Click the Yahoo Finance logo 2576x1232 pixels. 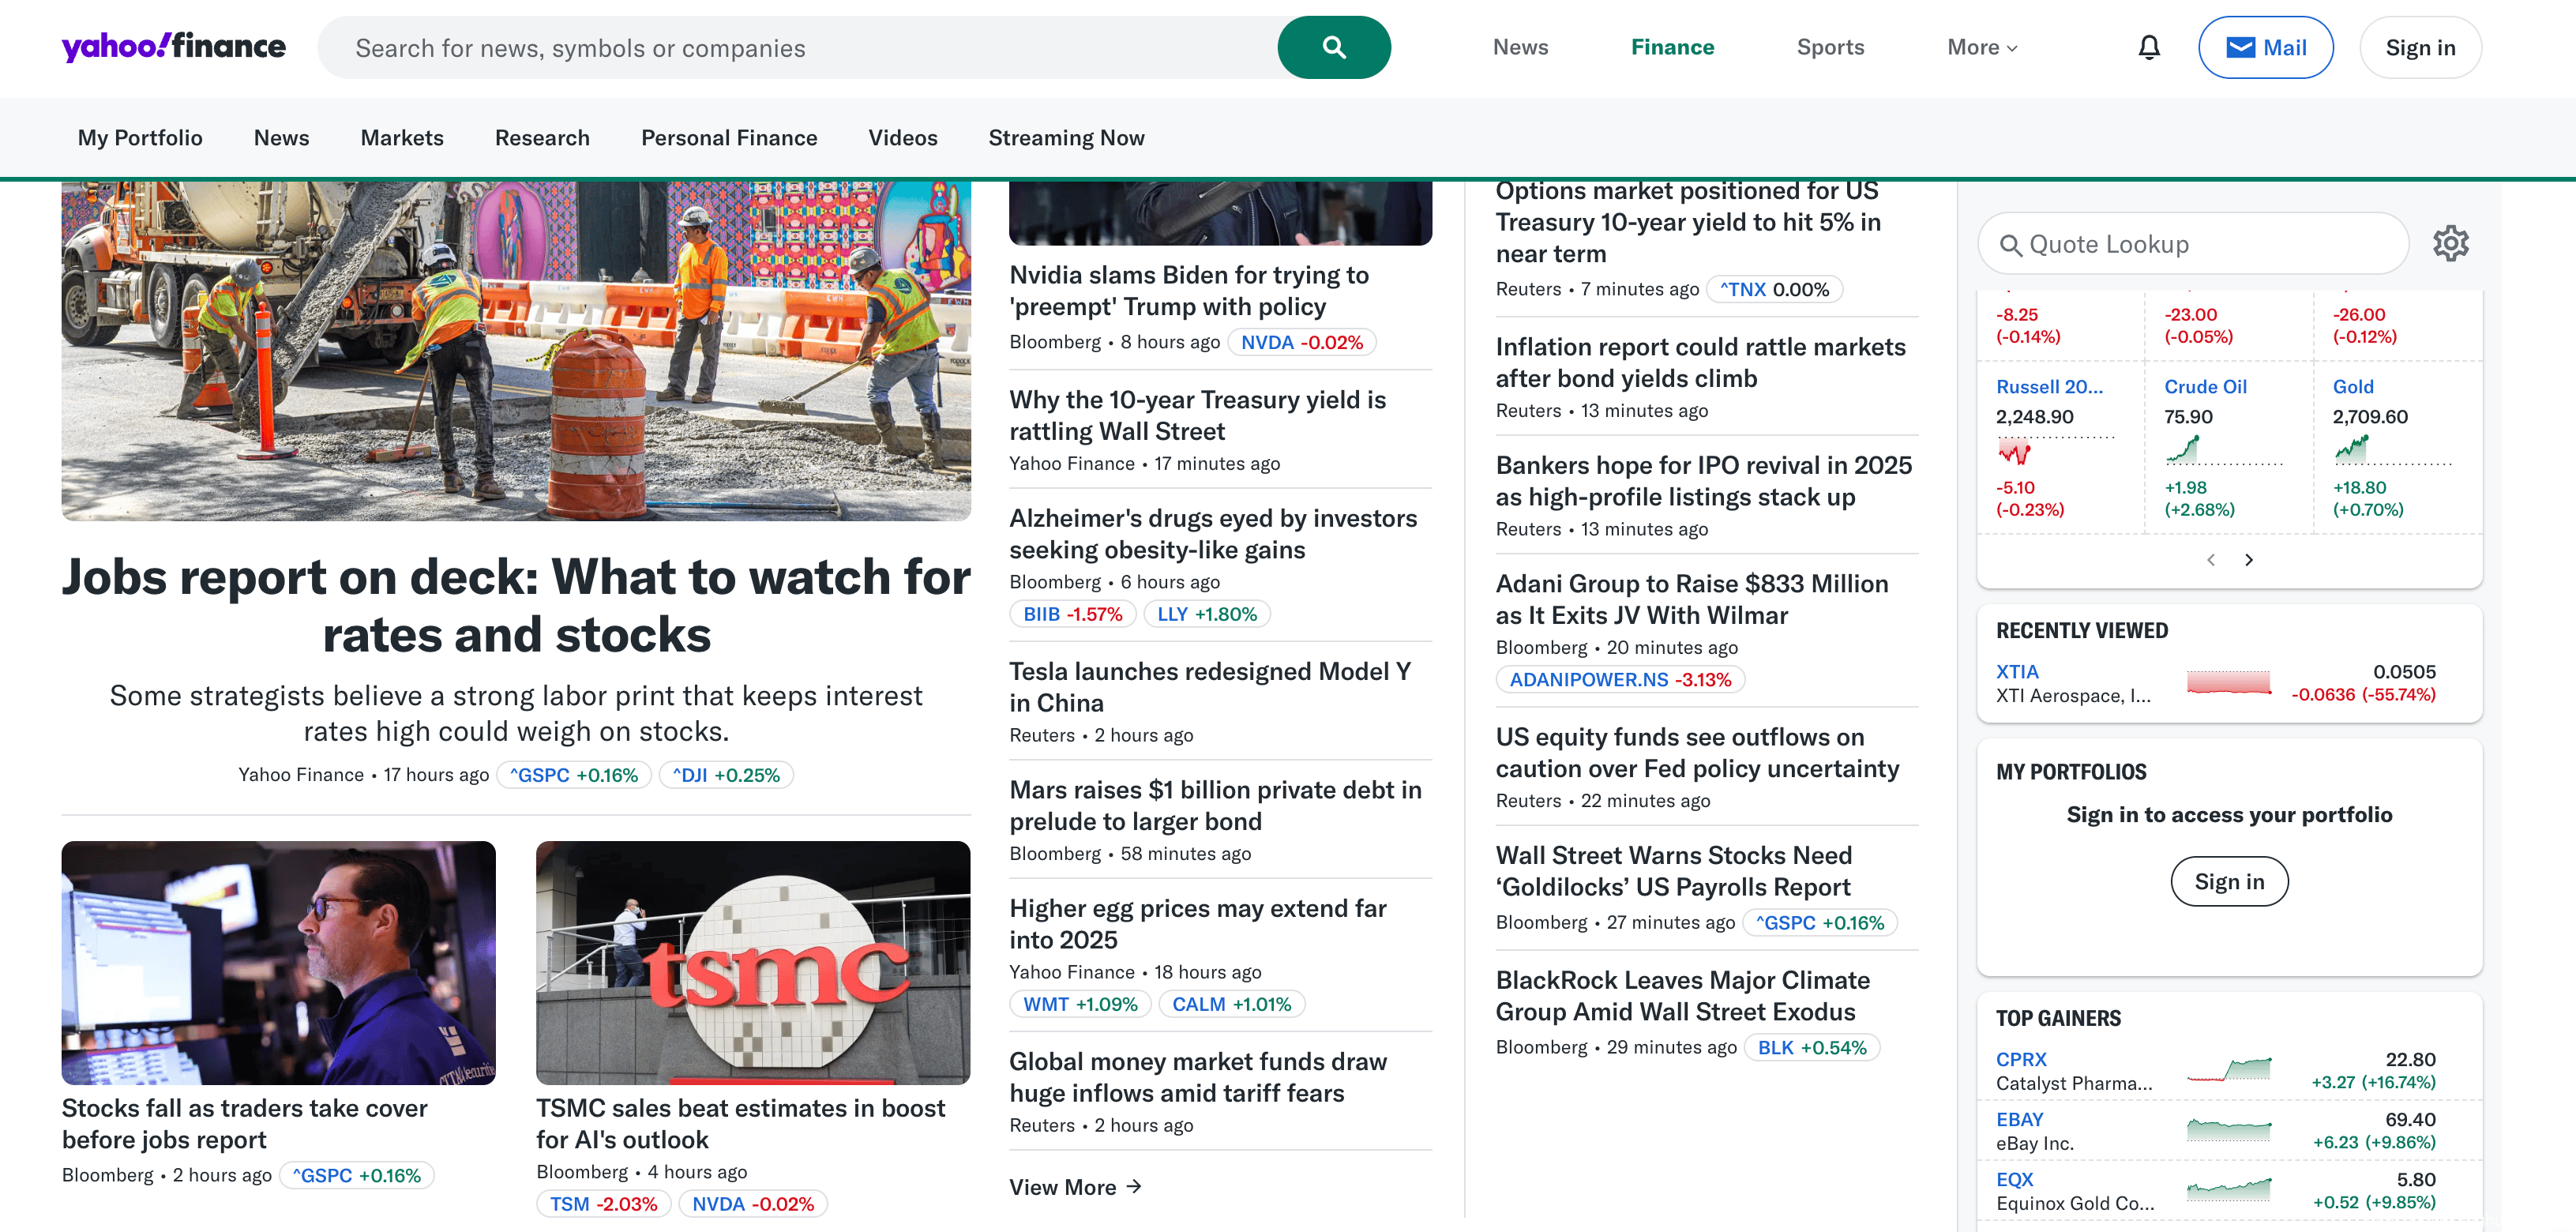173,46
